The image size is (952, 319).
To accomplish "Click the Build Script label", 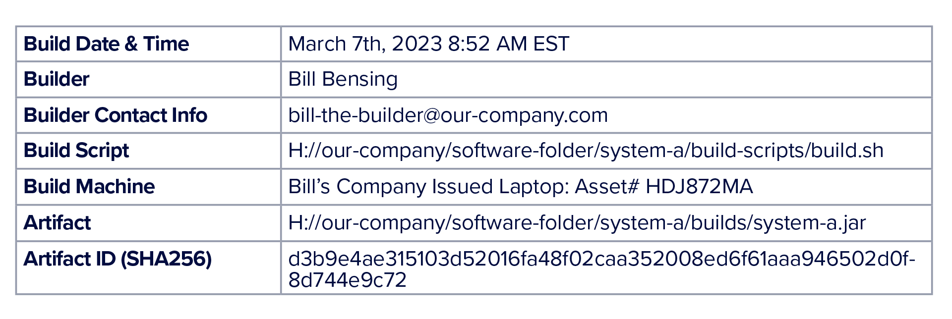I will (x=76, y=151).
